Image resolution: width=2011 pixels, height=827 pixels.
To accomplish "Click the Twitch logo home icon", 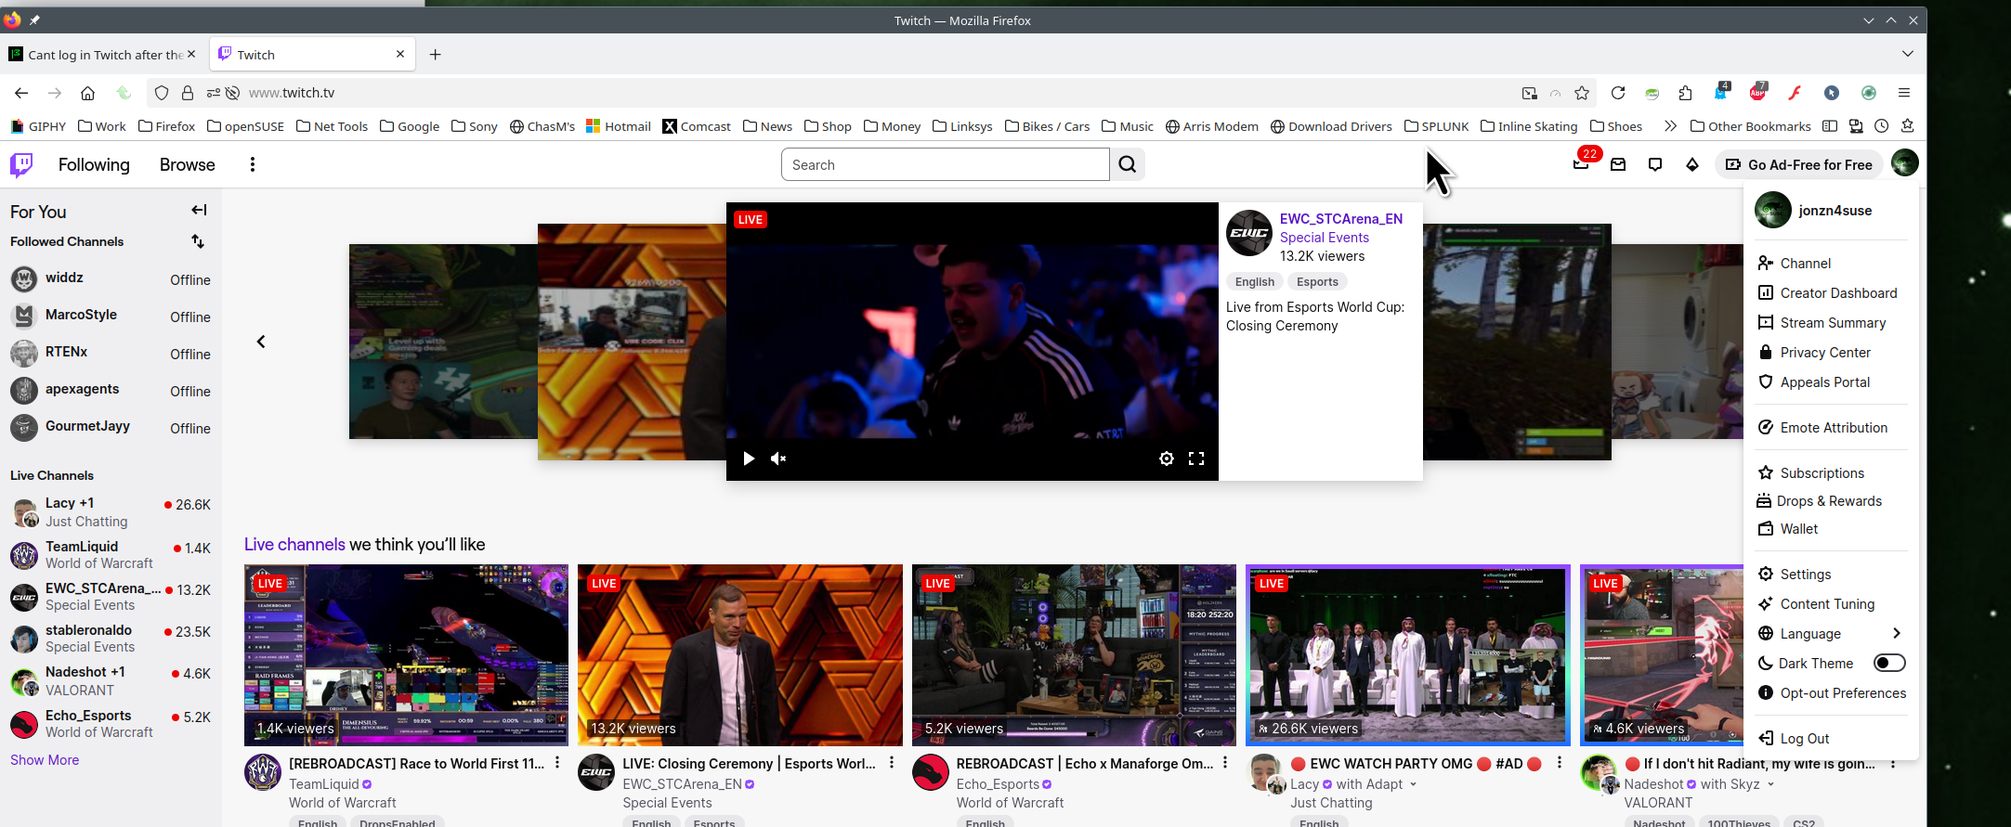I will click(x=21, y=165).
